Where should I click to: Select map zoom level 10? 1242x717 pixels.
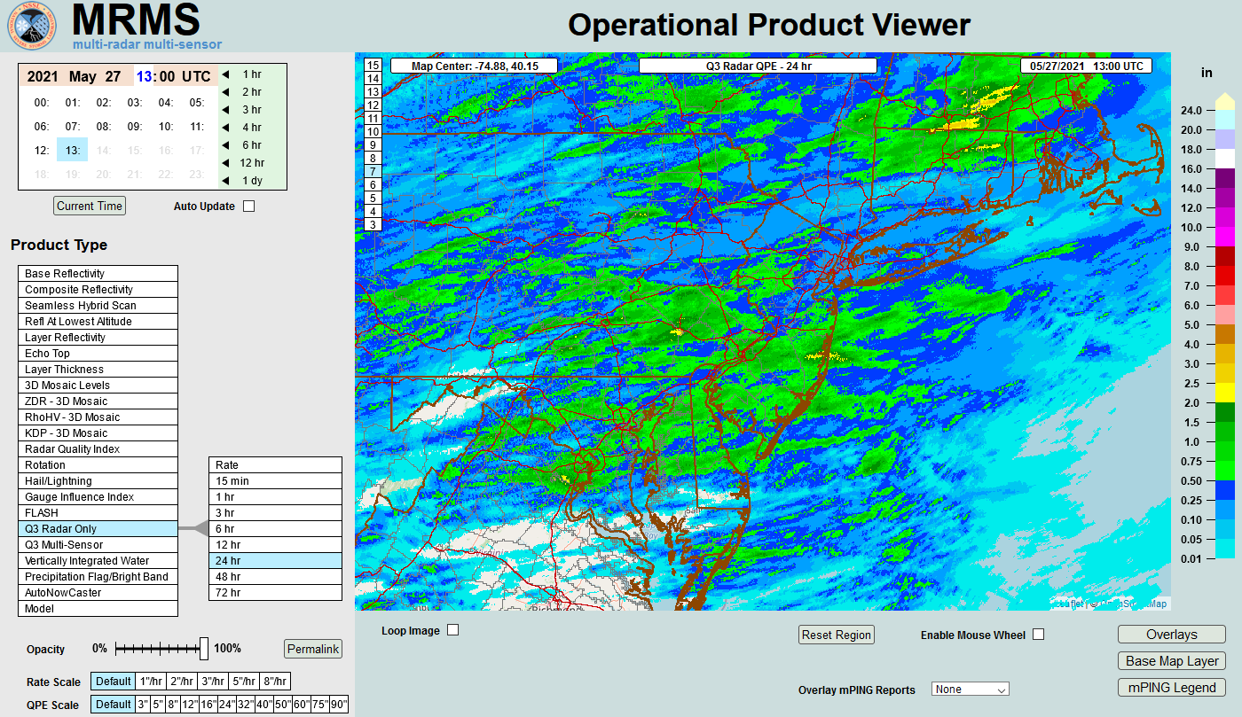373,133
